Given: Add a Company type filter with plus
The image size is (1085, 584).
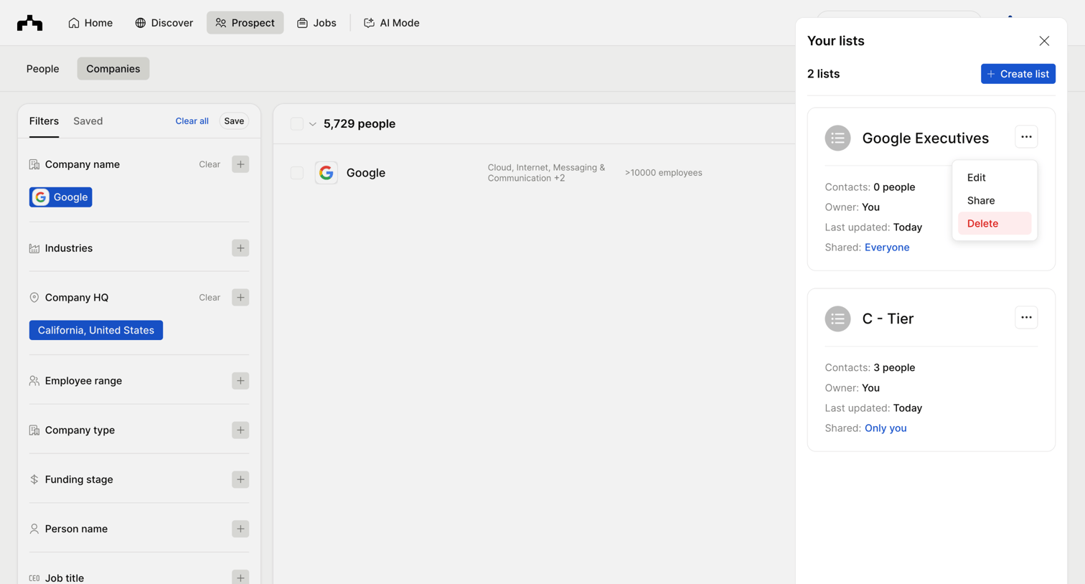Looking at the screenshot, I should [x=240, y=430].
